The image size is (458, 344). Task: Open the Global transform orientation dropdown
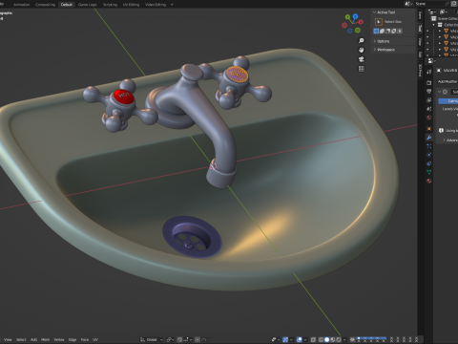point(152,340)
